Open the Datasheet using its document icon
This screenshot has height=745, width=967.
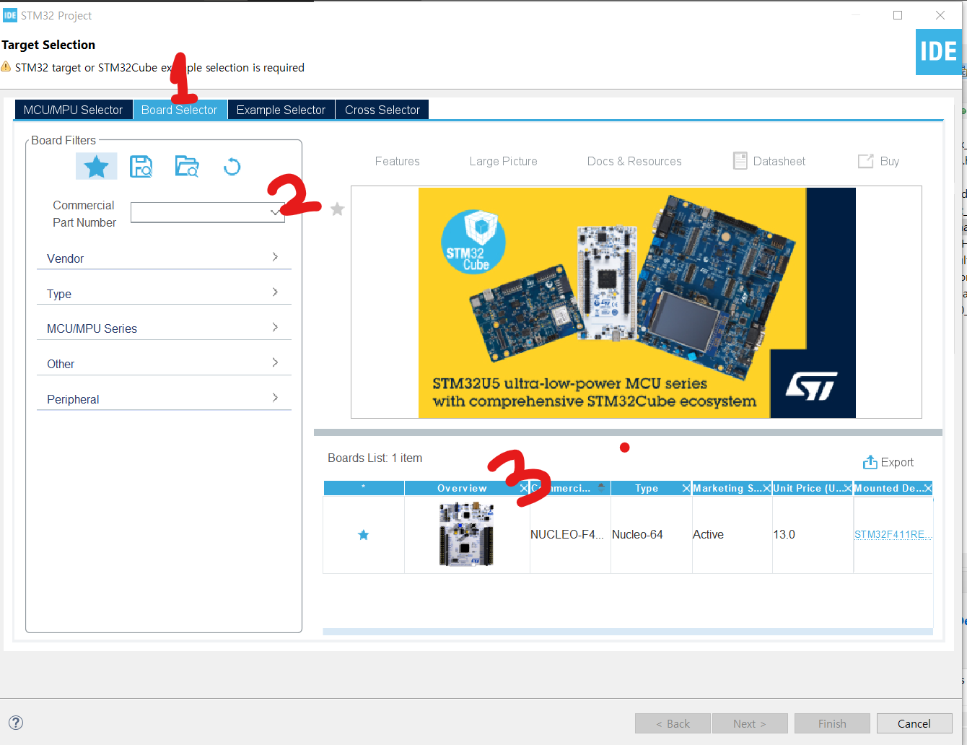(740, 161)
